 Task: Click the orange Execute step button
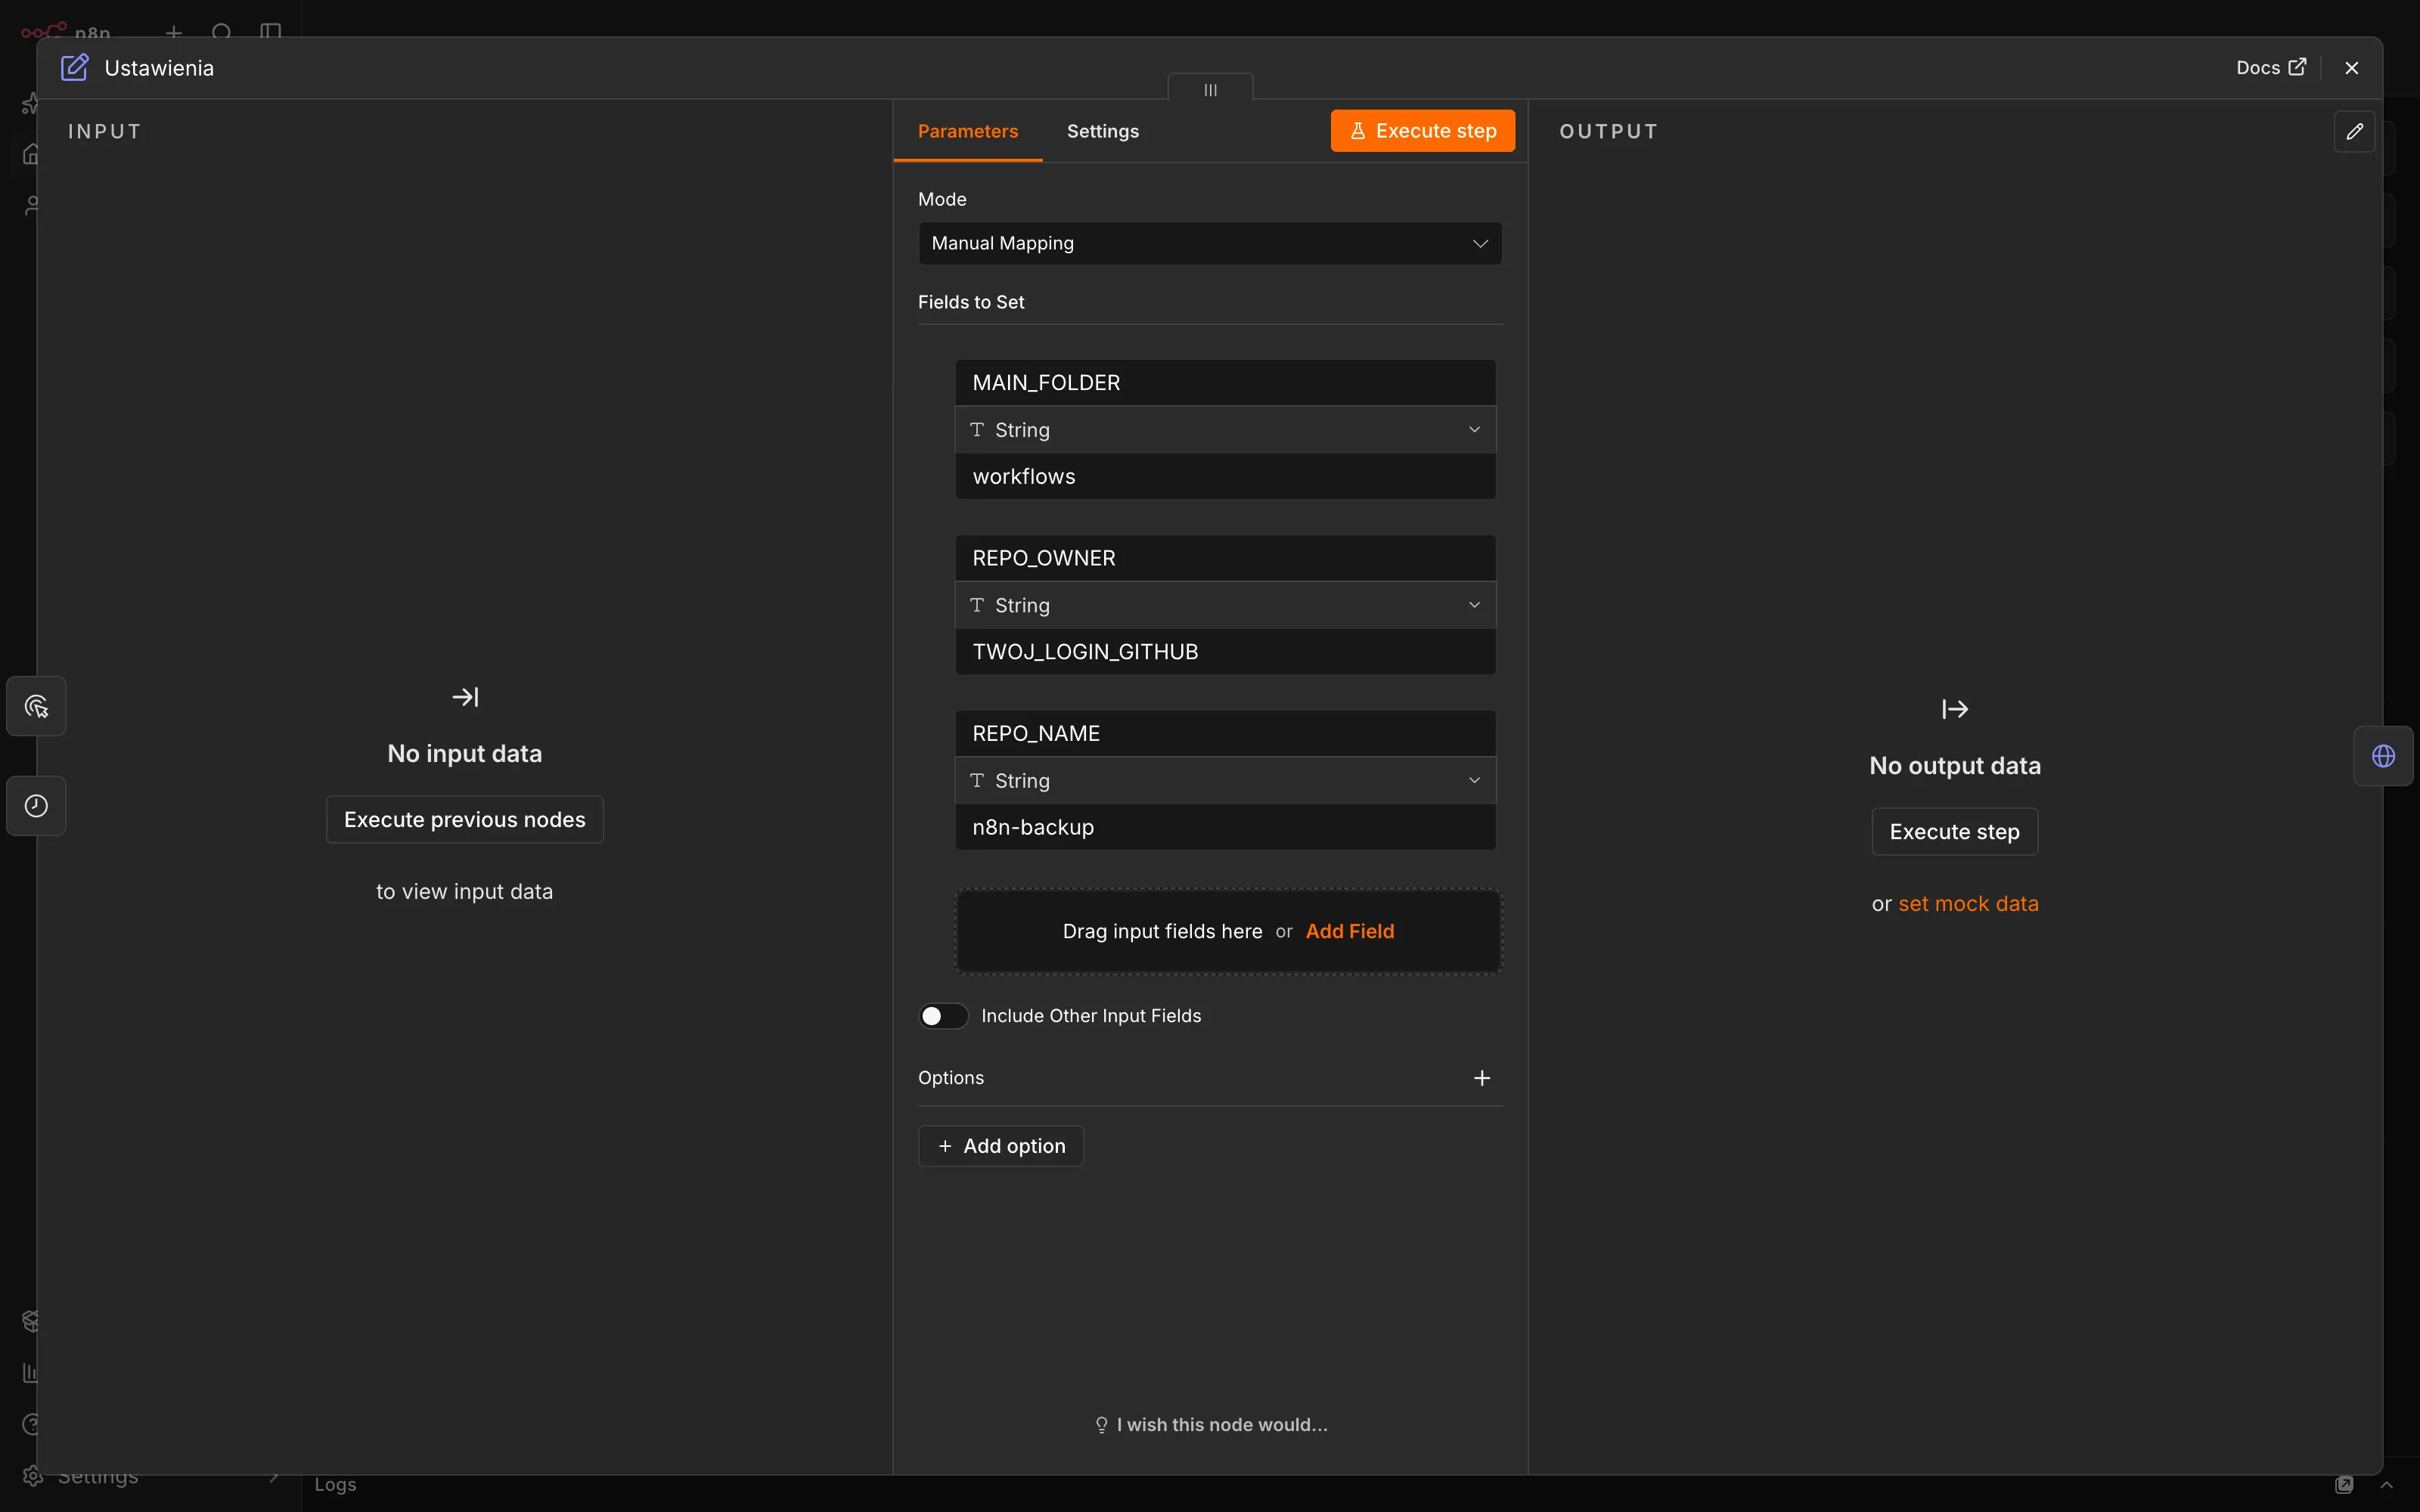1422,131
